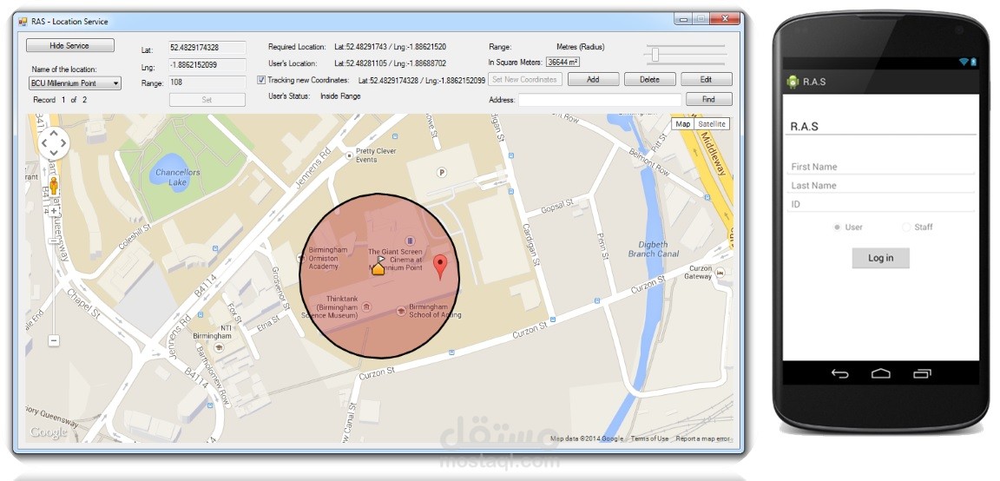Click the red location pin marker
Viewport: 1000px width, 481px height.
pos(440,267)
